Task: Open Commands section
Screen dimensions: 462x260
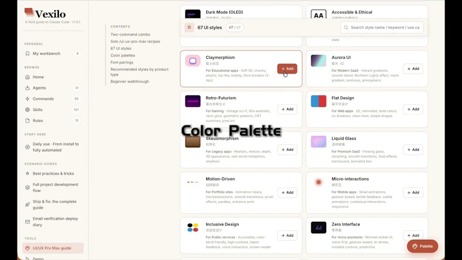Action: 53,99
